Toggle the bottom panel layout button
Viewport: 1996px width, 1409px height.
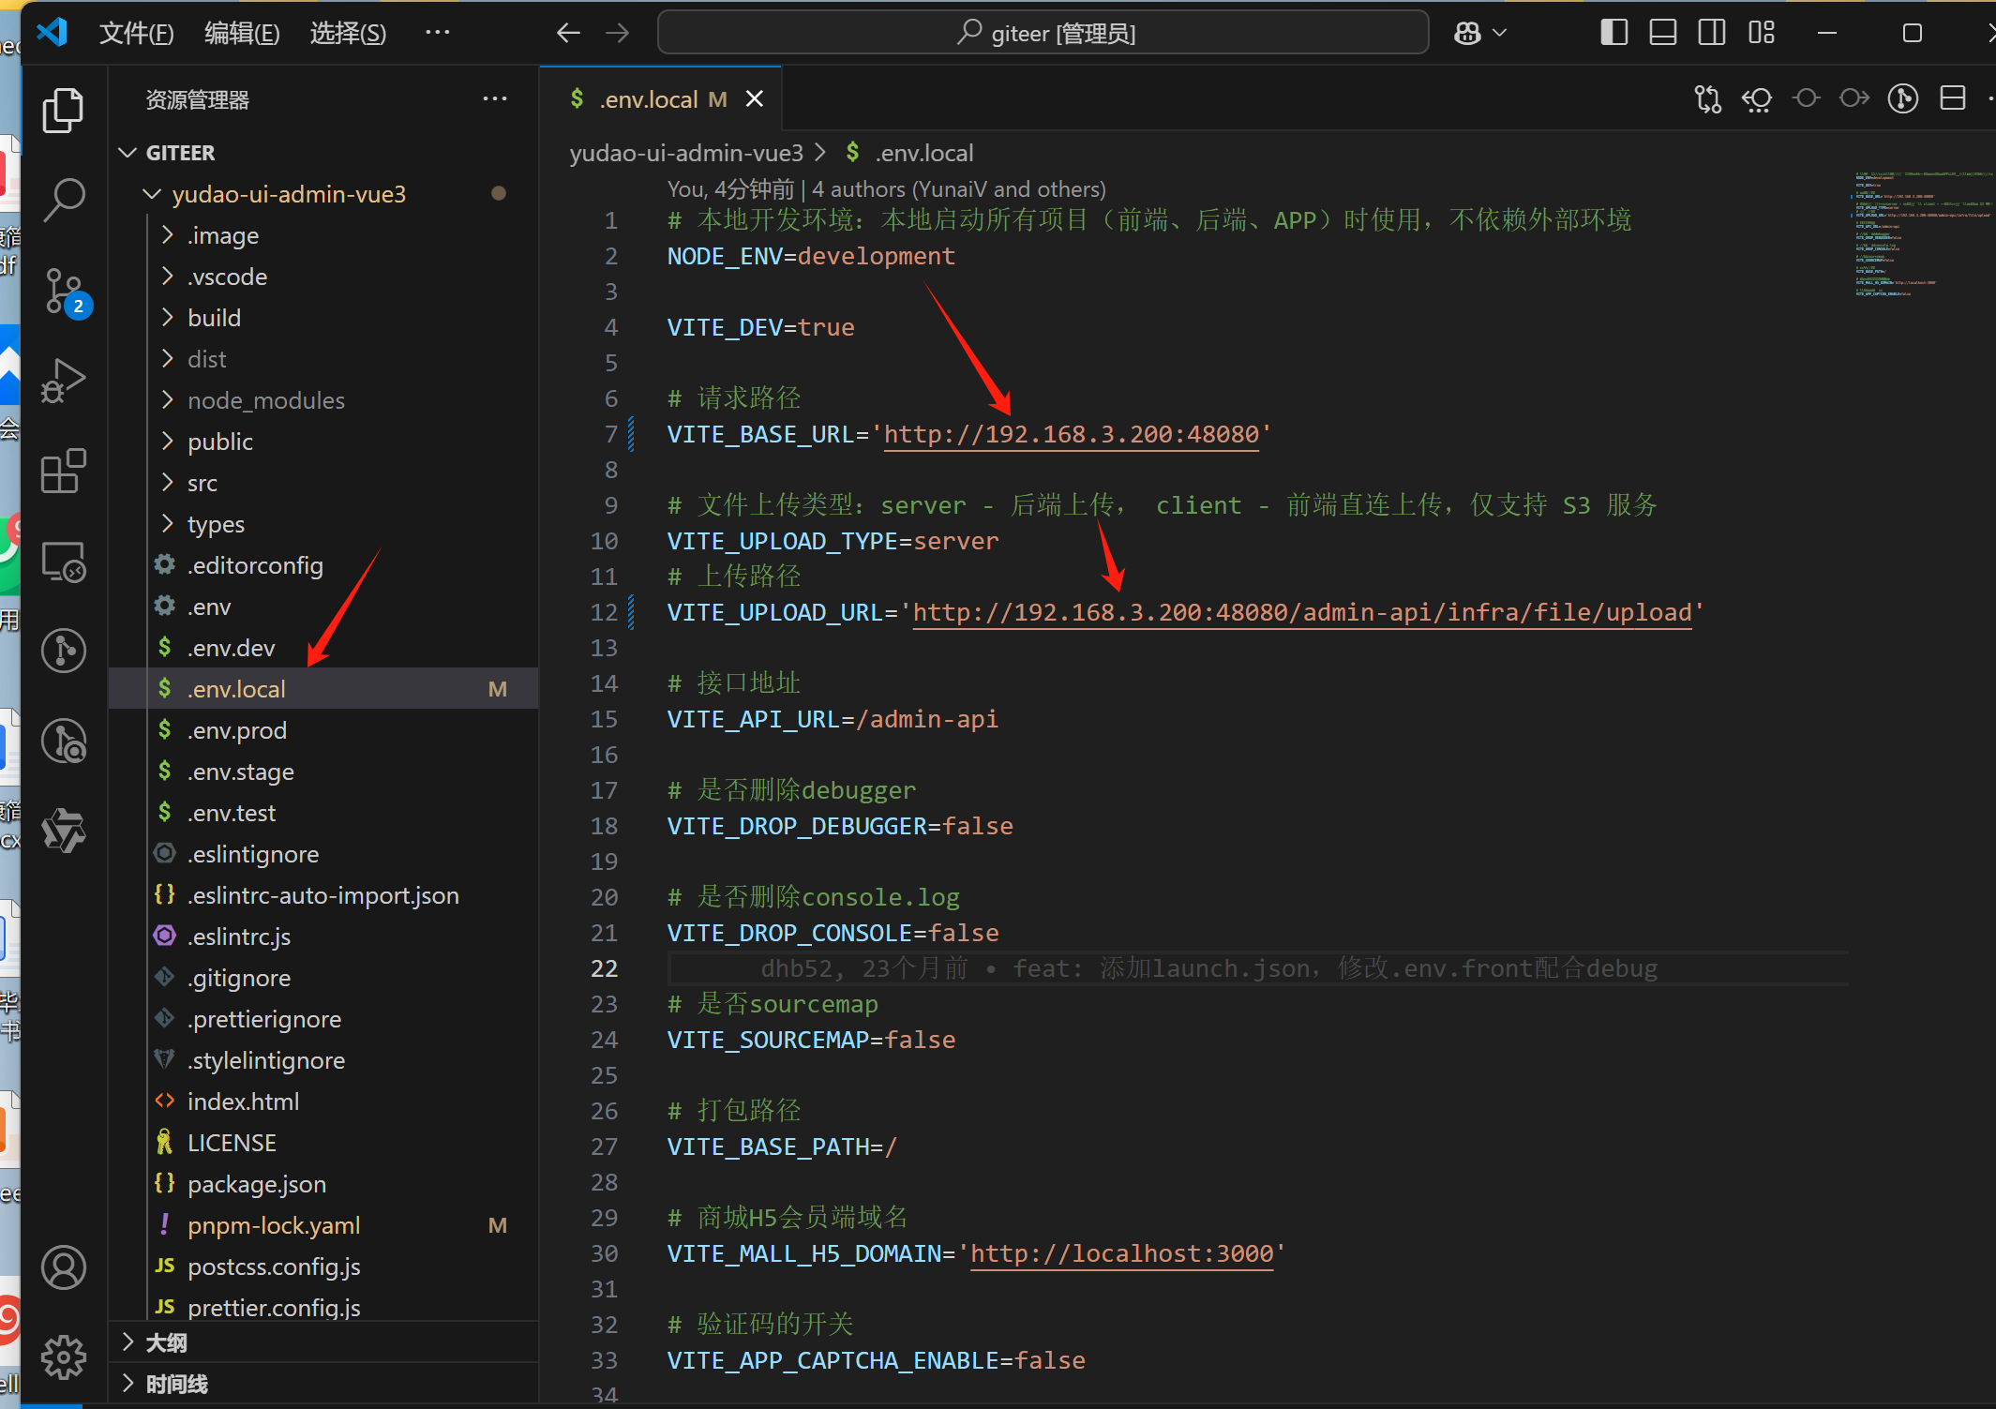point(1662,34)
